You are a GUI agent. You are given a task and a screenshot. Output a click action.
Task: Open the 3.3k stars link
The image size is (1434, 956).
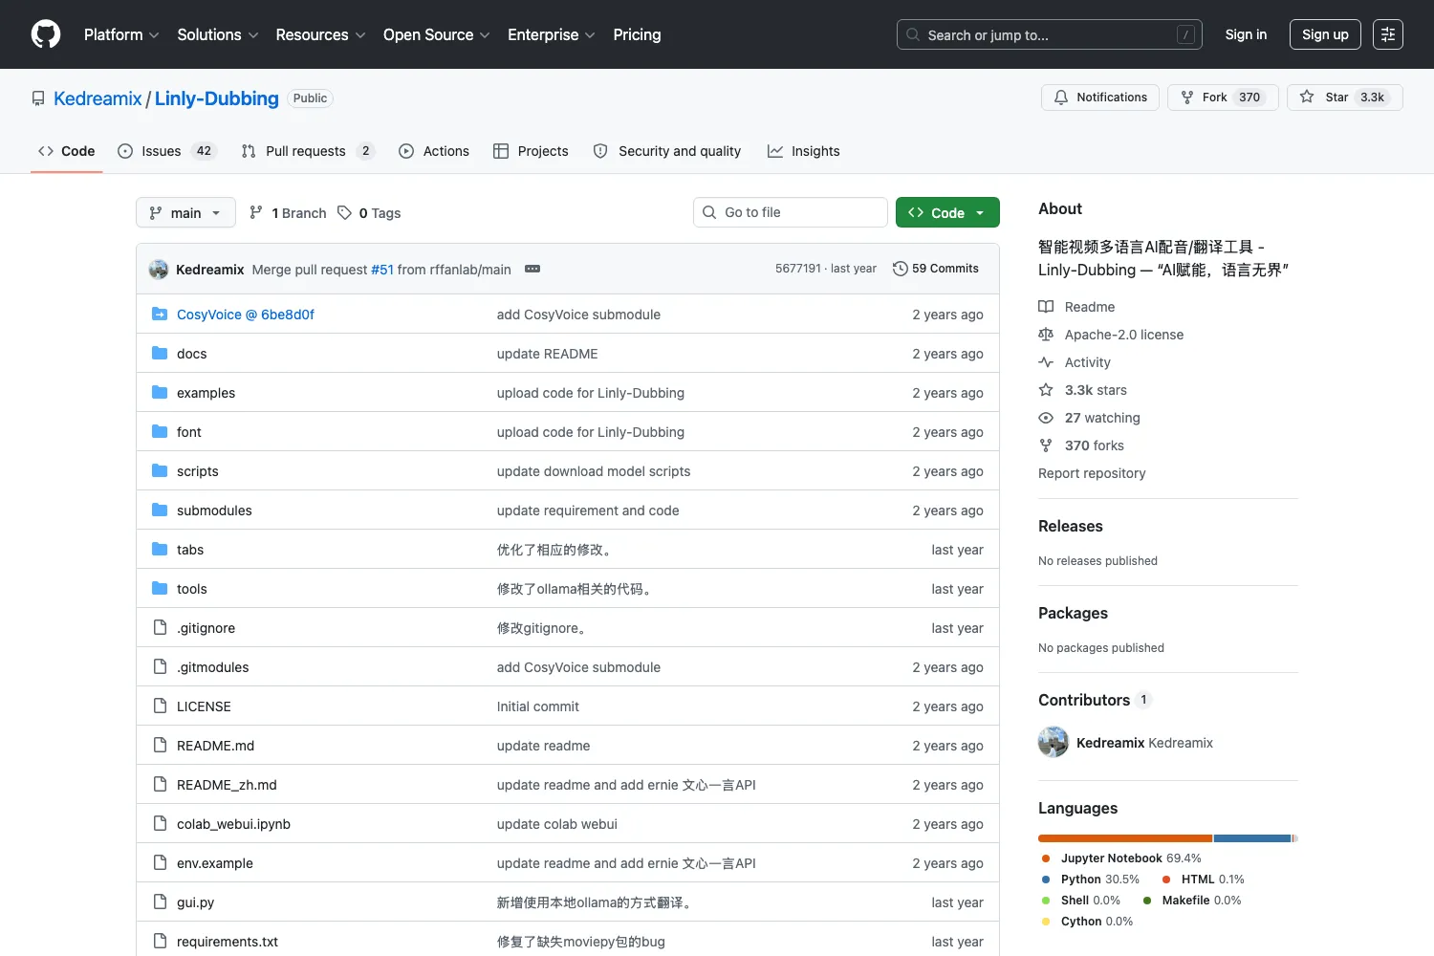[x=1083, y=390]
